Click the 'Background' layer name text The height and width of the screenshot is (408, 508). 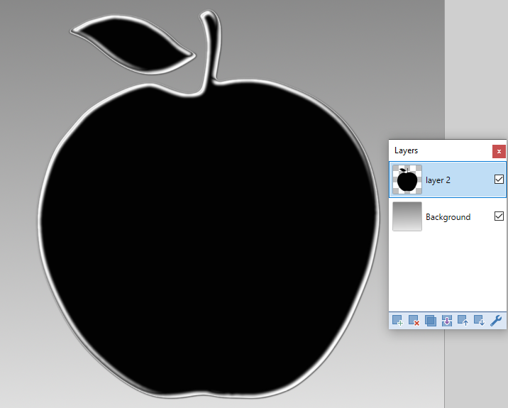point(448,217)
